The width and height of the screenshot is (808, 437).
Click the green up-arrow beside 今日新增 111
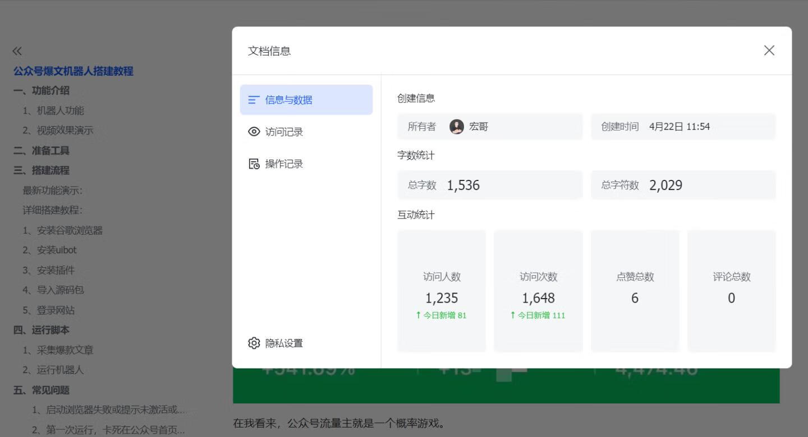pyautogui.click(x=511, y=315)
